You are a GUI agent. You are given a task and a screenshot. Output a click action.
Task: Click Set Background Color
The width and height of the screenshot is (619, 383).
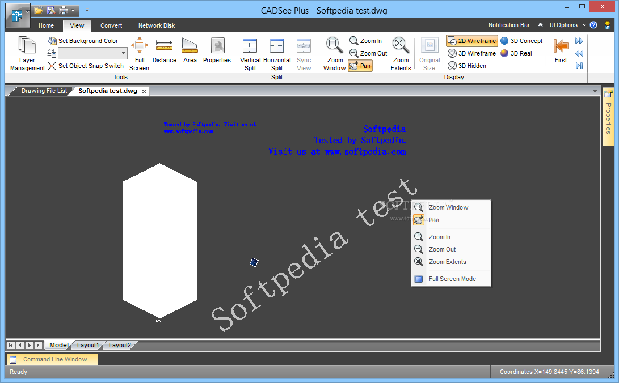[x=83, y=41]
